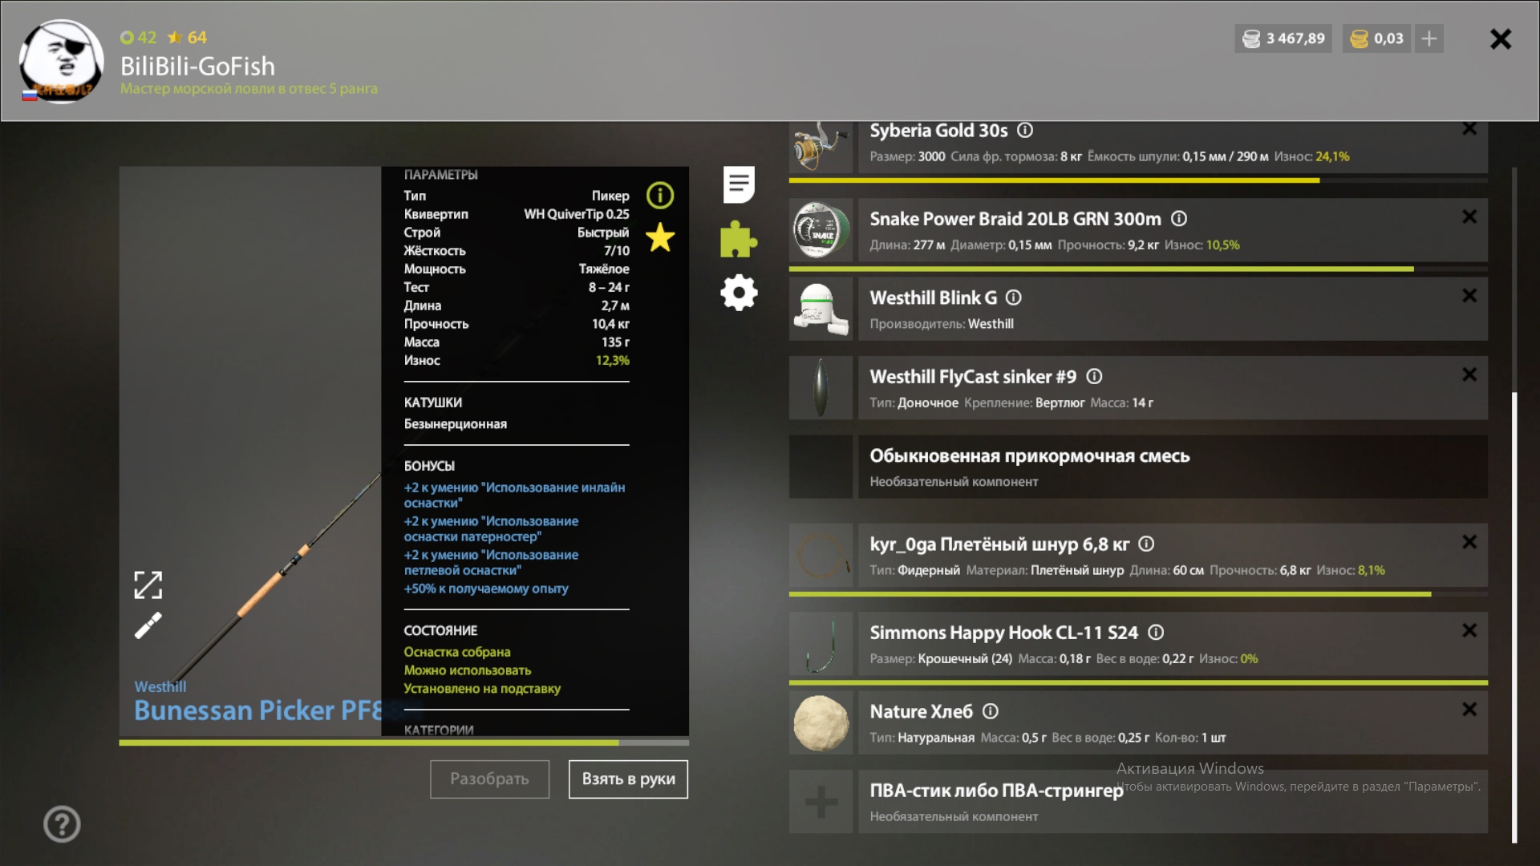Click the FlyCast sinker thumbnail

click(821, 387)
